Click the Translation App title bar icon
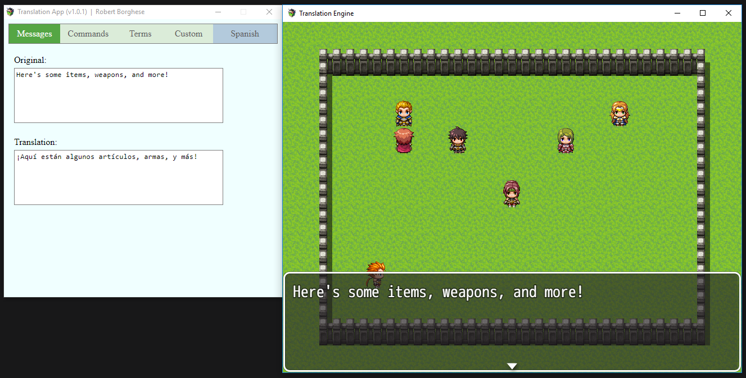This screenshot has height=378, width=746. click(10, 11)
